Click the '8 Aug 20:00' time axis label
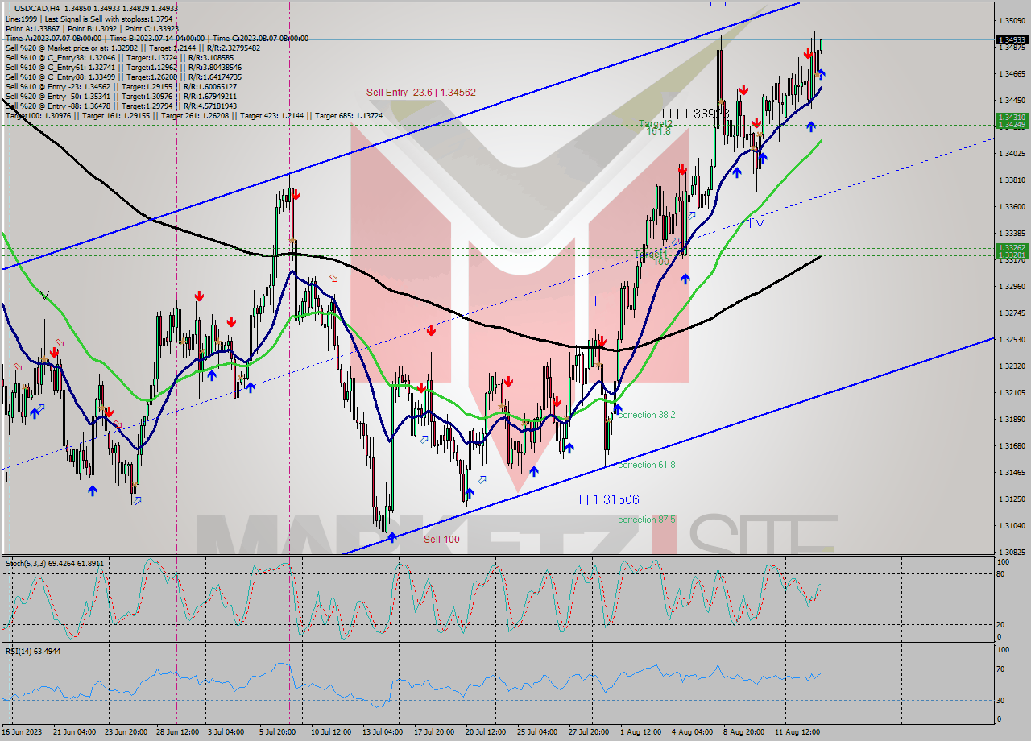This screenshot has width=1031, height=741. [x=744, y=732]
